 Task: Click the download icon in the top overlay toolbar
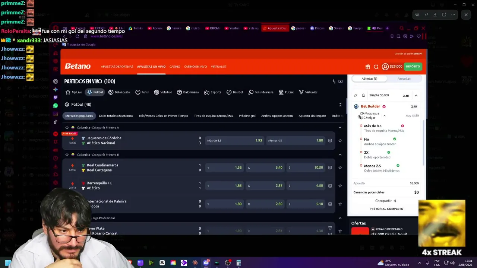(x=435, y=15)
